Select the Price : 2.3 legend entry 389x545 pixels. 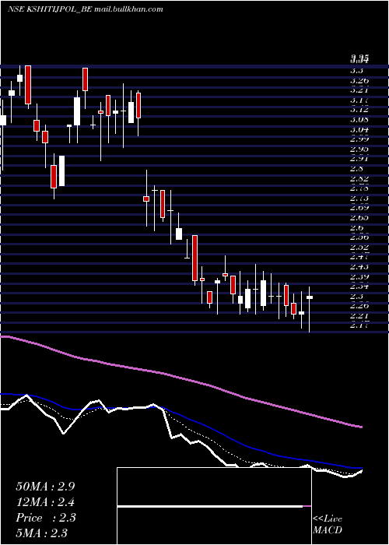(x=45, y=518)
